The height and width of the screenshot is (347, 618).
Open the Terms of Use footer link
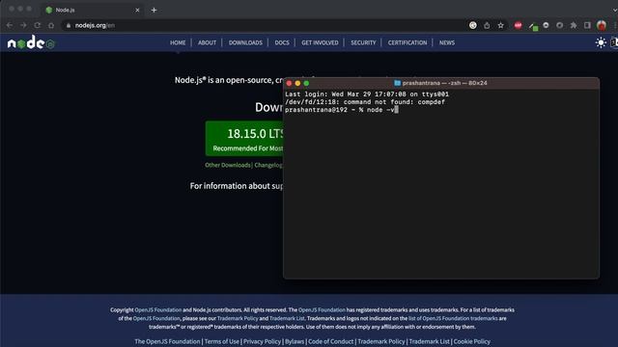pos(221,341)
